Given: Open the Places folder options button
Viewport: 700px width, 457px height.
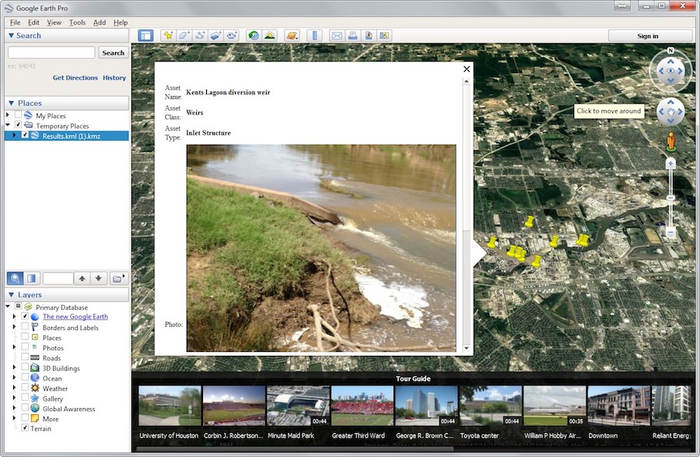Looking at the screenshot, I should pos(118,278).
